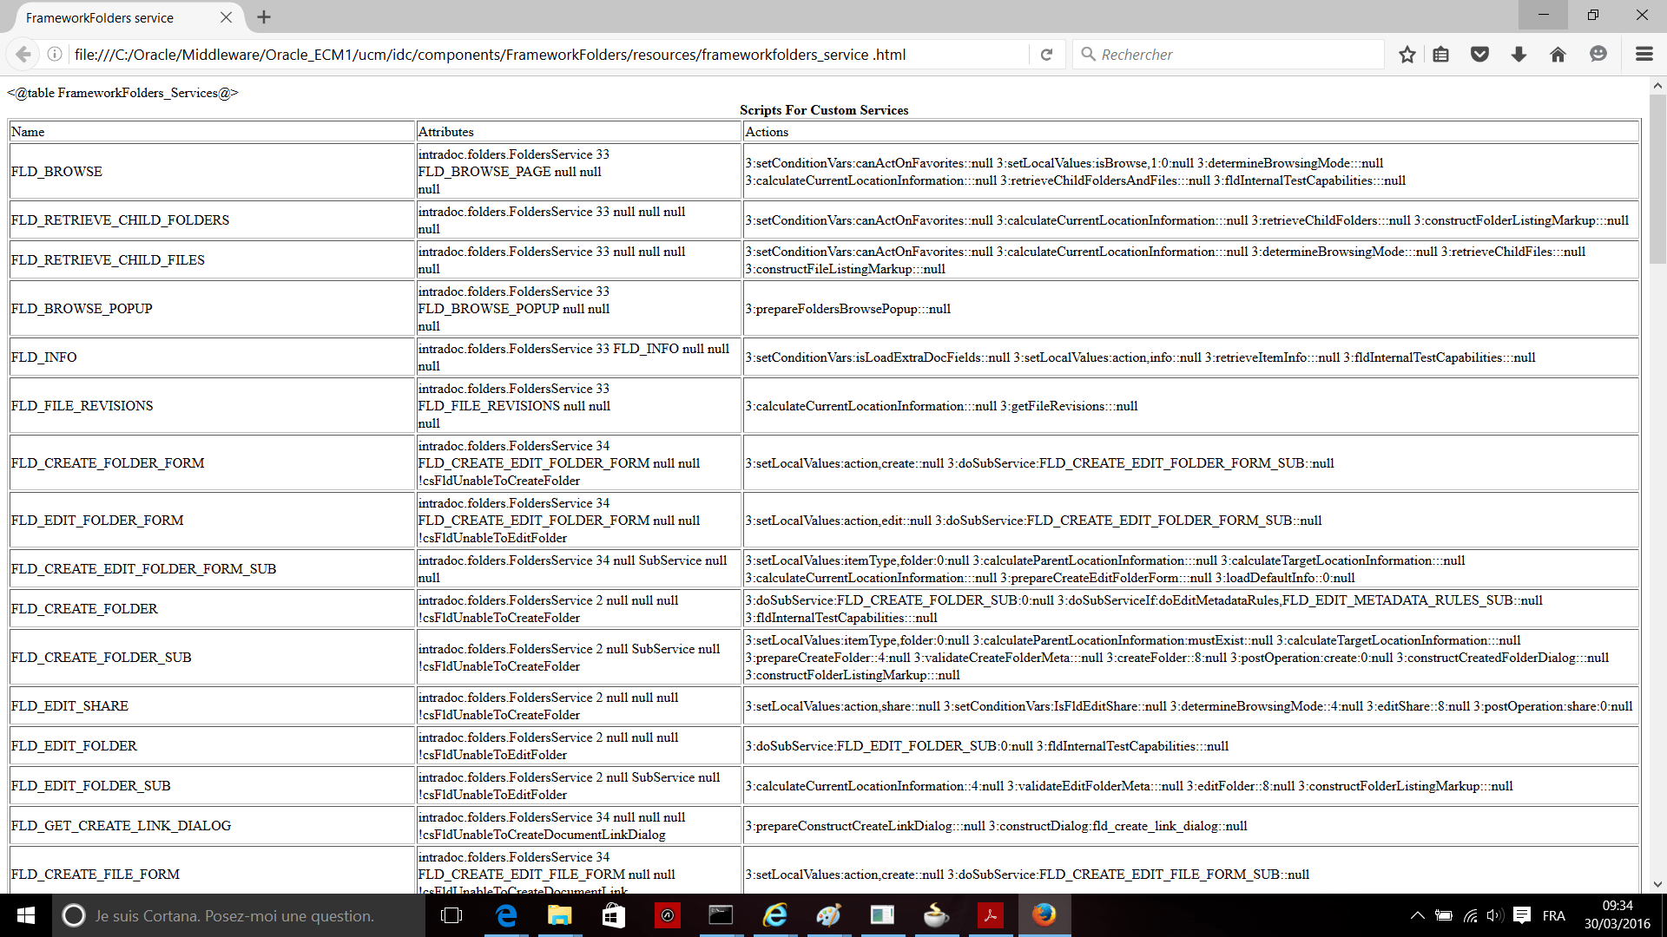Show hidden system tray icons chevron
Viewport: 1667px width, 937px height.
1417,915
